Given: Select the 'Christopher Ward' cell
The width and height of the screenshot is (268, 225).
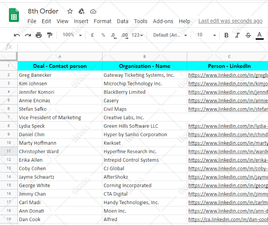Looking at the screenshot, I should tap(60, 151).
